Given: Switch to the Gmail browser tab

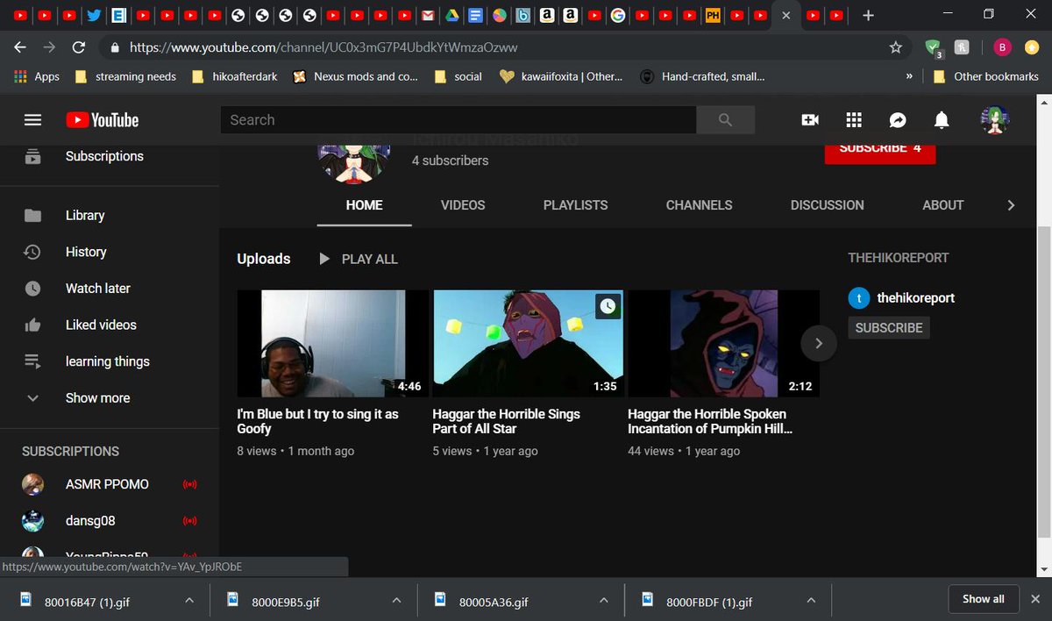Looking at the screenshot, I should 427,15.
